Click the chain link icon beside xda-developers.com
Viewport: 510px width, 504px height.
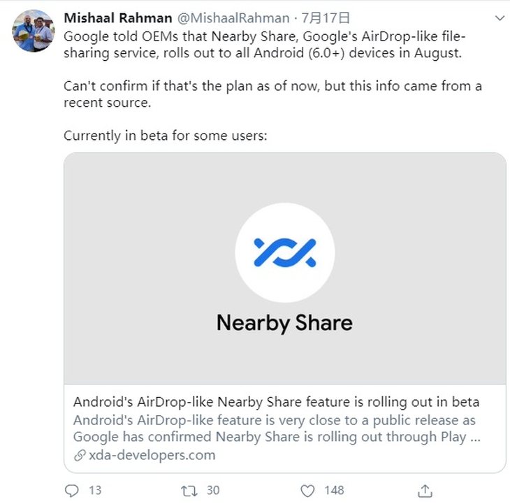(80, 455)
